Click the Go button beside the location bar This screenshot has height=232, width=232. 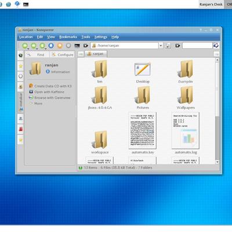tap(168, 46)
